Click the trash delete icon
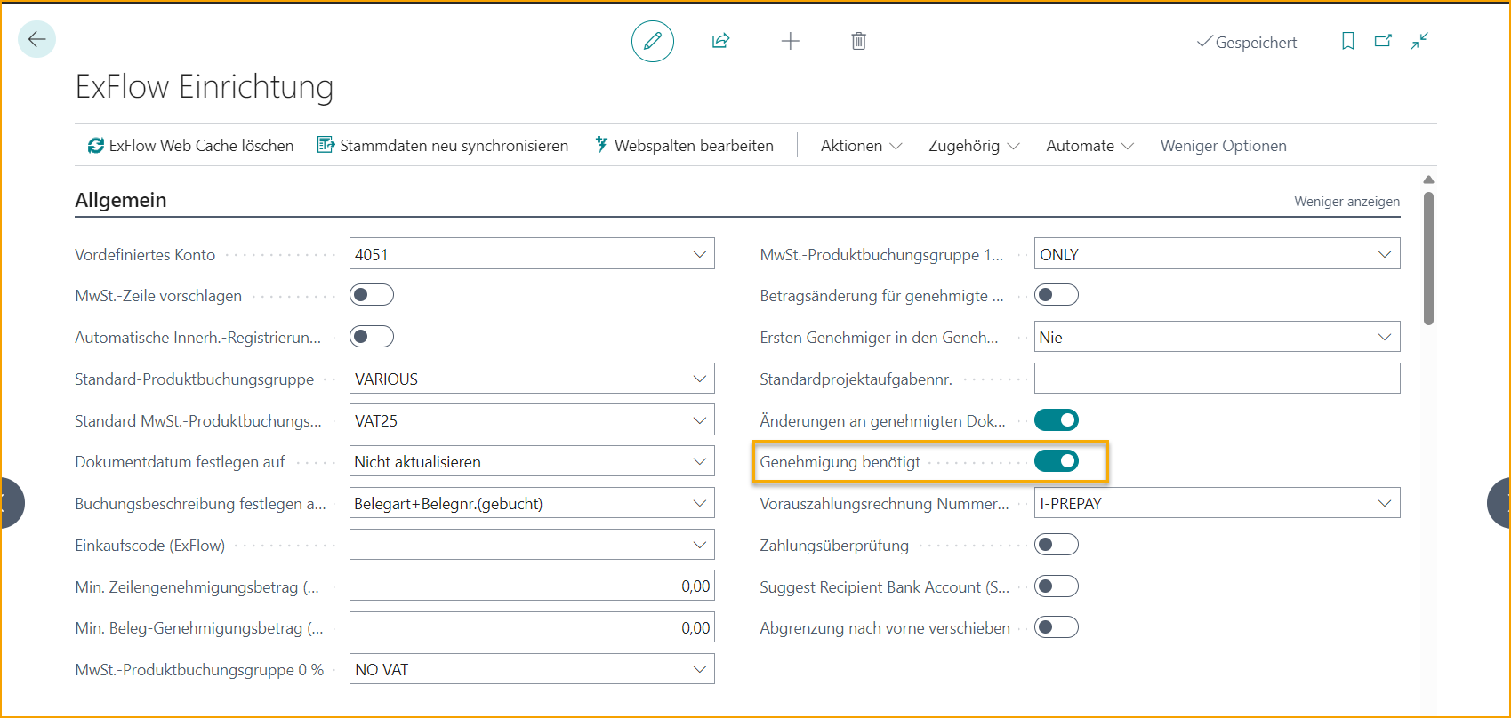This screenshot has width=1511, height=718. pyautogui.click(x=858, y=41)
